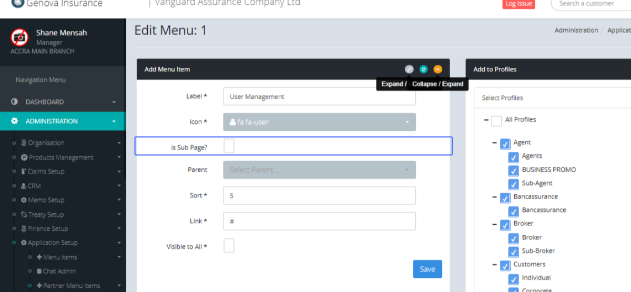Click the gray fullscreen panel icon
This screenshot has height=292, width=631.
tap(409, 69)
